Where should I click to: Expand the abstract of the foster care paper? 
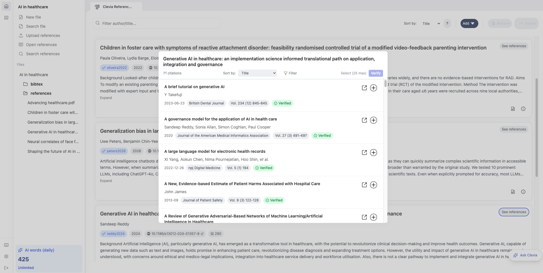click(x=106, y=98)
